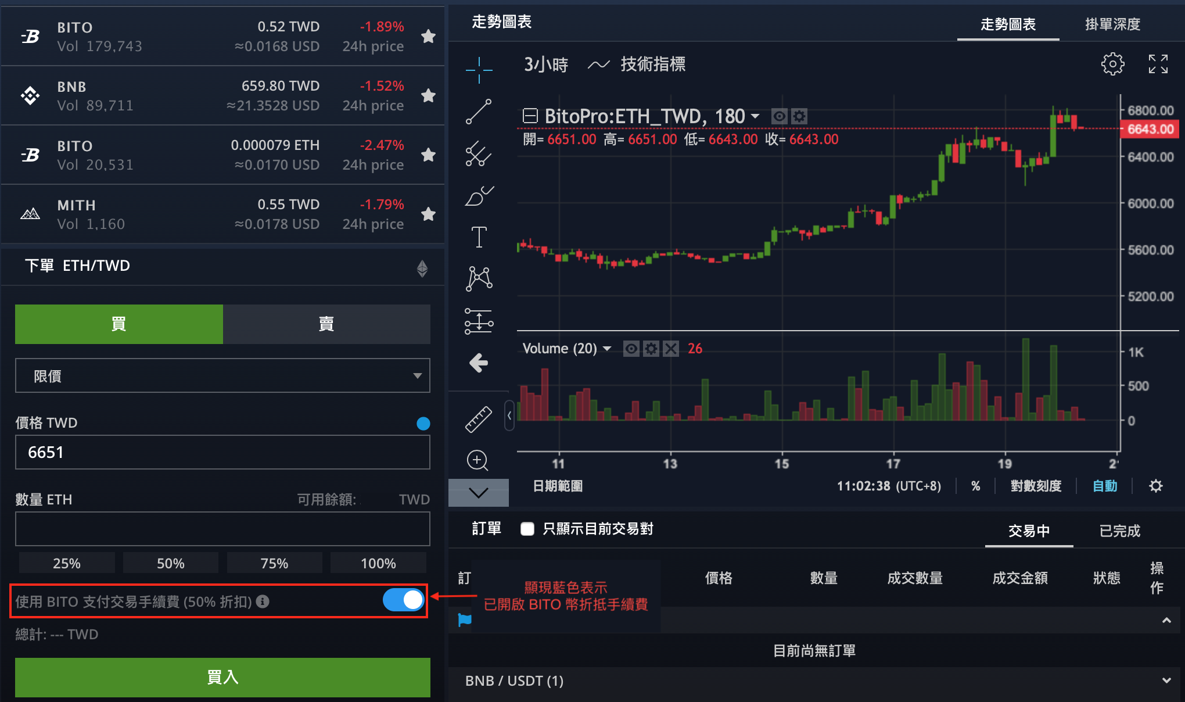Click the 買入 submit button
The height and width of the screenshot is (702, 1185).
(222, 677)
